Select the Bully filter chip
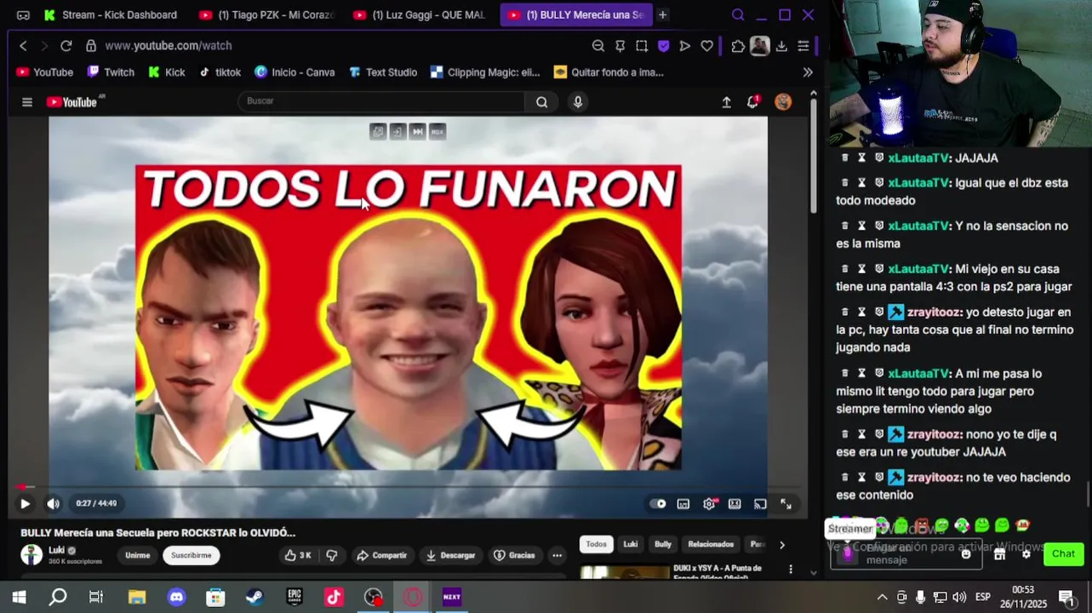The image size is (1092, 613). click(x=663, y=544)
